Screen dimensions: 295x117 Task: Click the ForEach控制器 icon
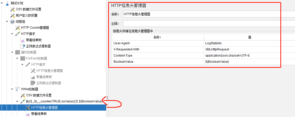click(23, 58)
